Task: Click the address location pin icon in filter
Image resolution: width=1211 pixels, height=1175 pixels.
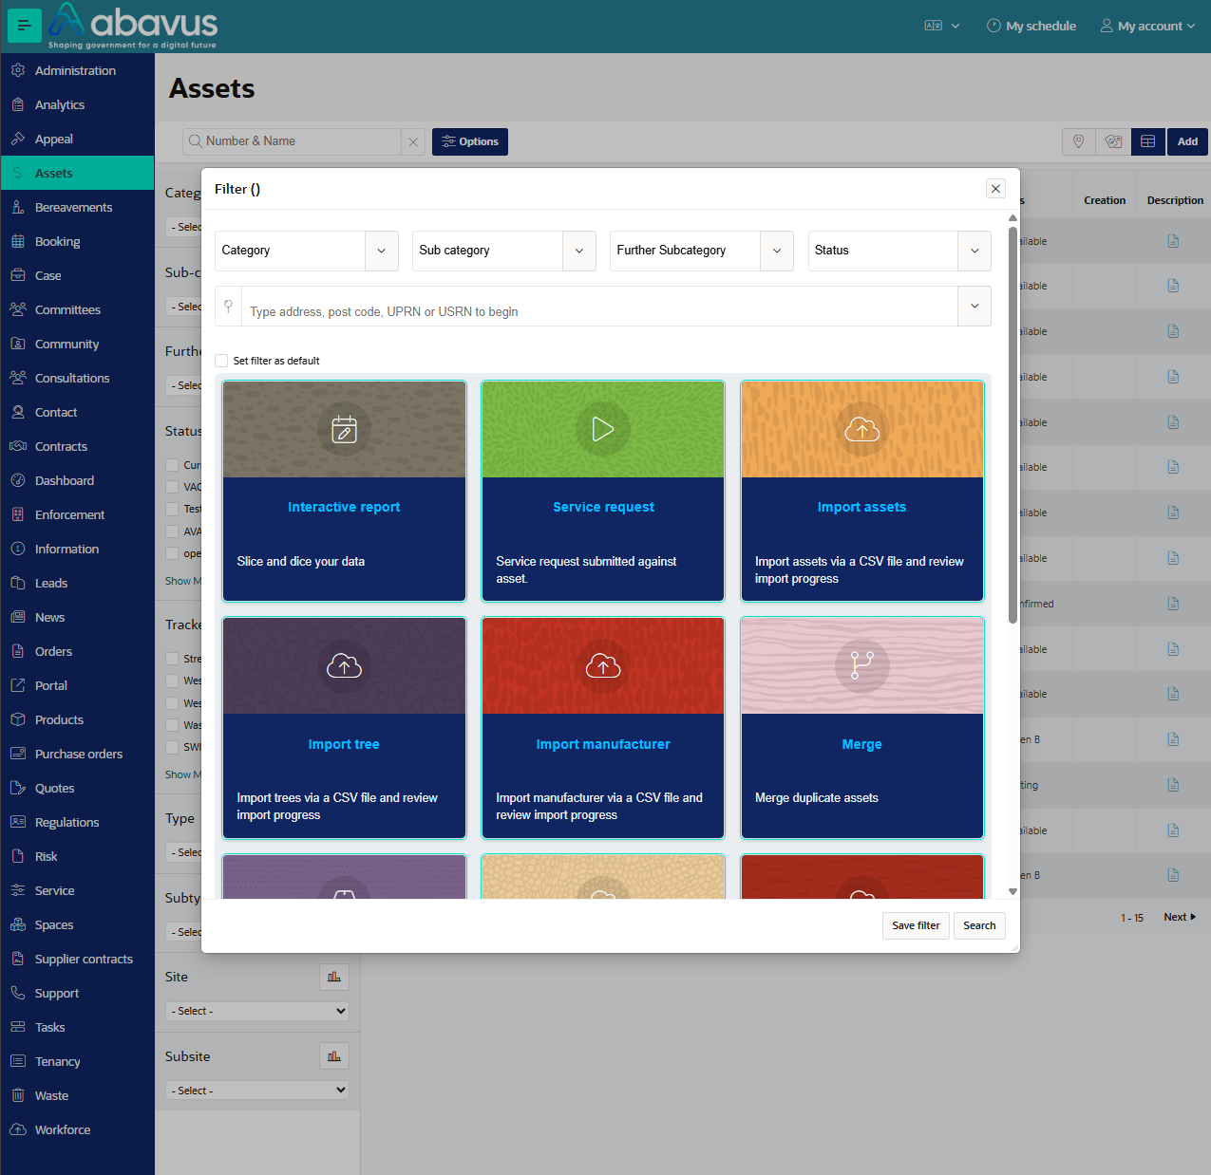Action: click(x=228, y=306)
